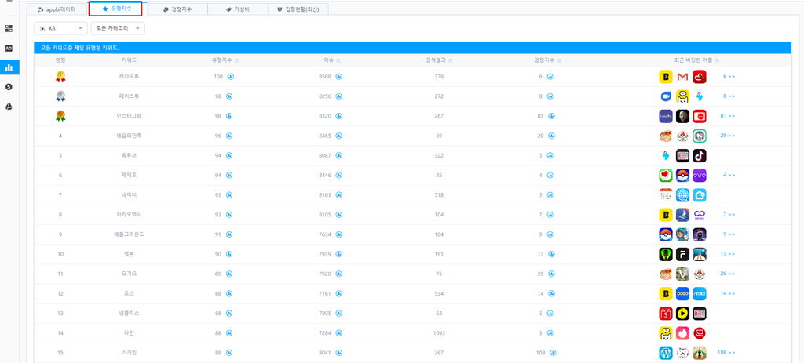
Task: Click the WordPress icon in 소개팅 row
Action: point(666,353)
